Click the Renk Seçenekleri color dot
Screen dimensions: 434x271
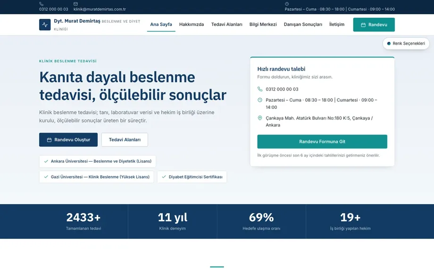(389, 43)
